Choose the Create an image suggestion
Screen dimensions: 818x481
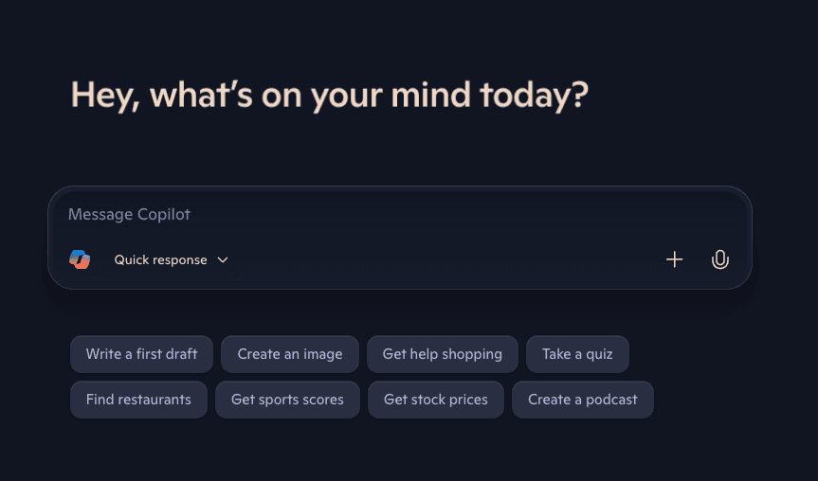[290, 354]
